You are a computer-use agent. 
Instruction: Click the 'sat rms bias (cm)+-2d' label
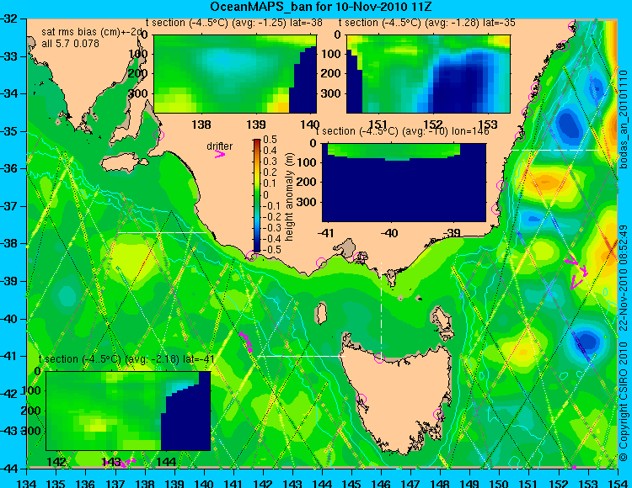coord(93,32)
